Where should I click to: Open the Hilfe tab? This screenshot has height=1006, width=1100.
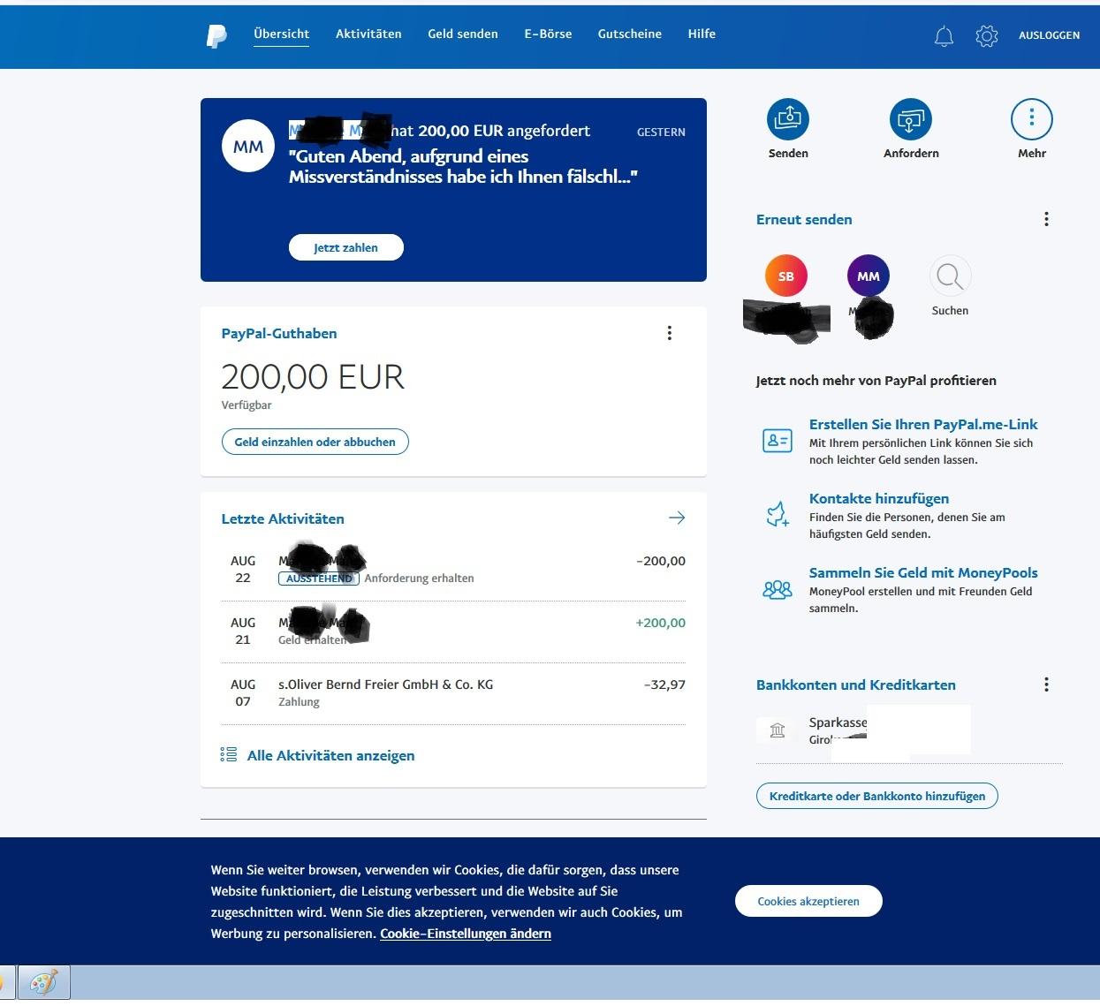click(x=702, y=34)
